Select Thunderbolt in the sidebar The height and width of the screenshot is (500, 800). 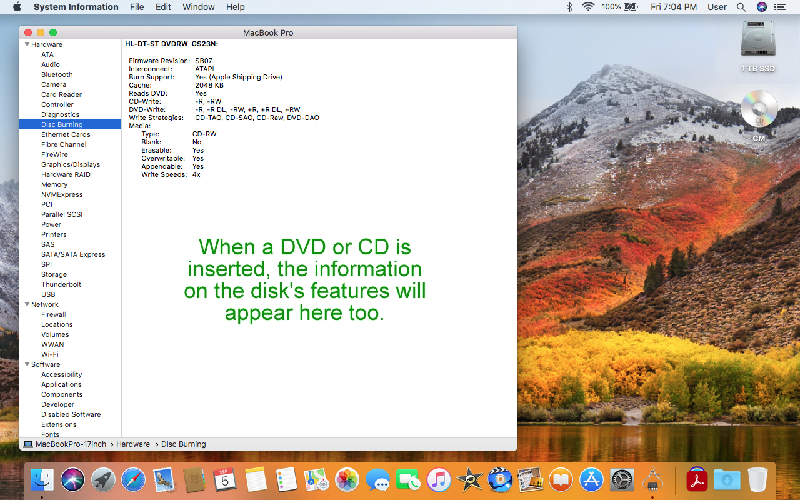61,284
